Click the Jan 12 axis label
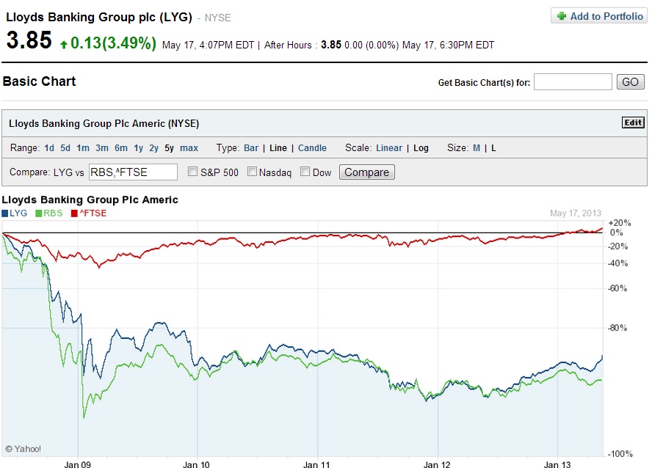Screen dimensions: 652x468 (437, 464)
